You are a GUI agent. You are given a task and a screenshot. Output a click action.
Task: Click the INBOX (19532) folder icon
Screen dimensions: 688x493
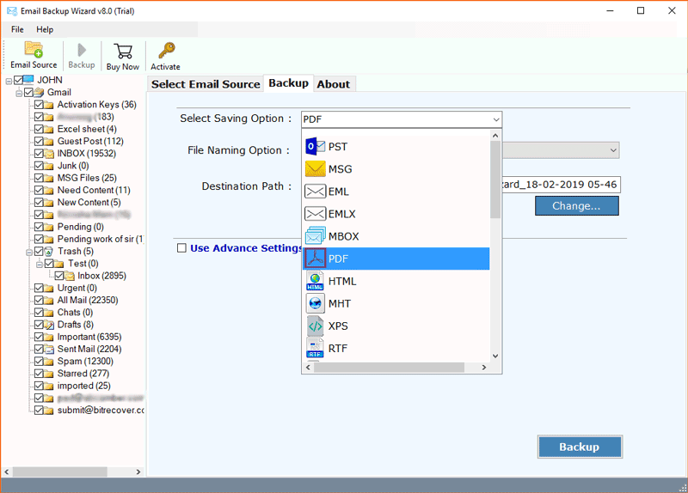(49, 154)
